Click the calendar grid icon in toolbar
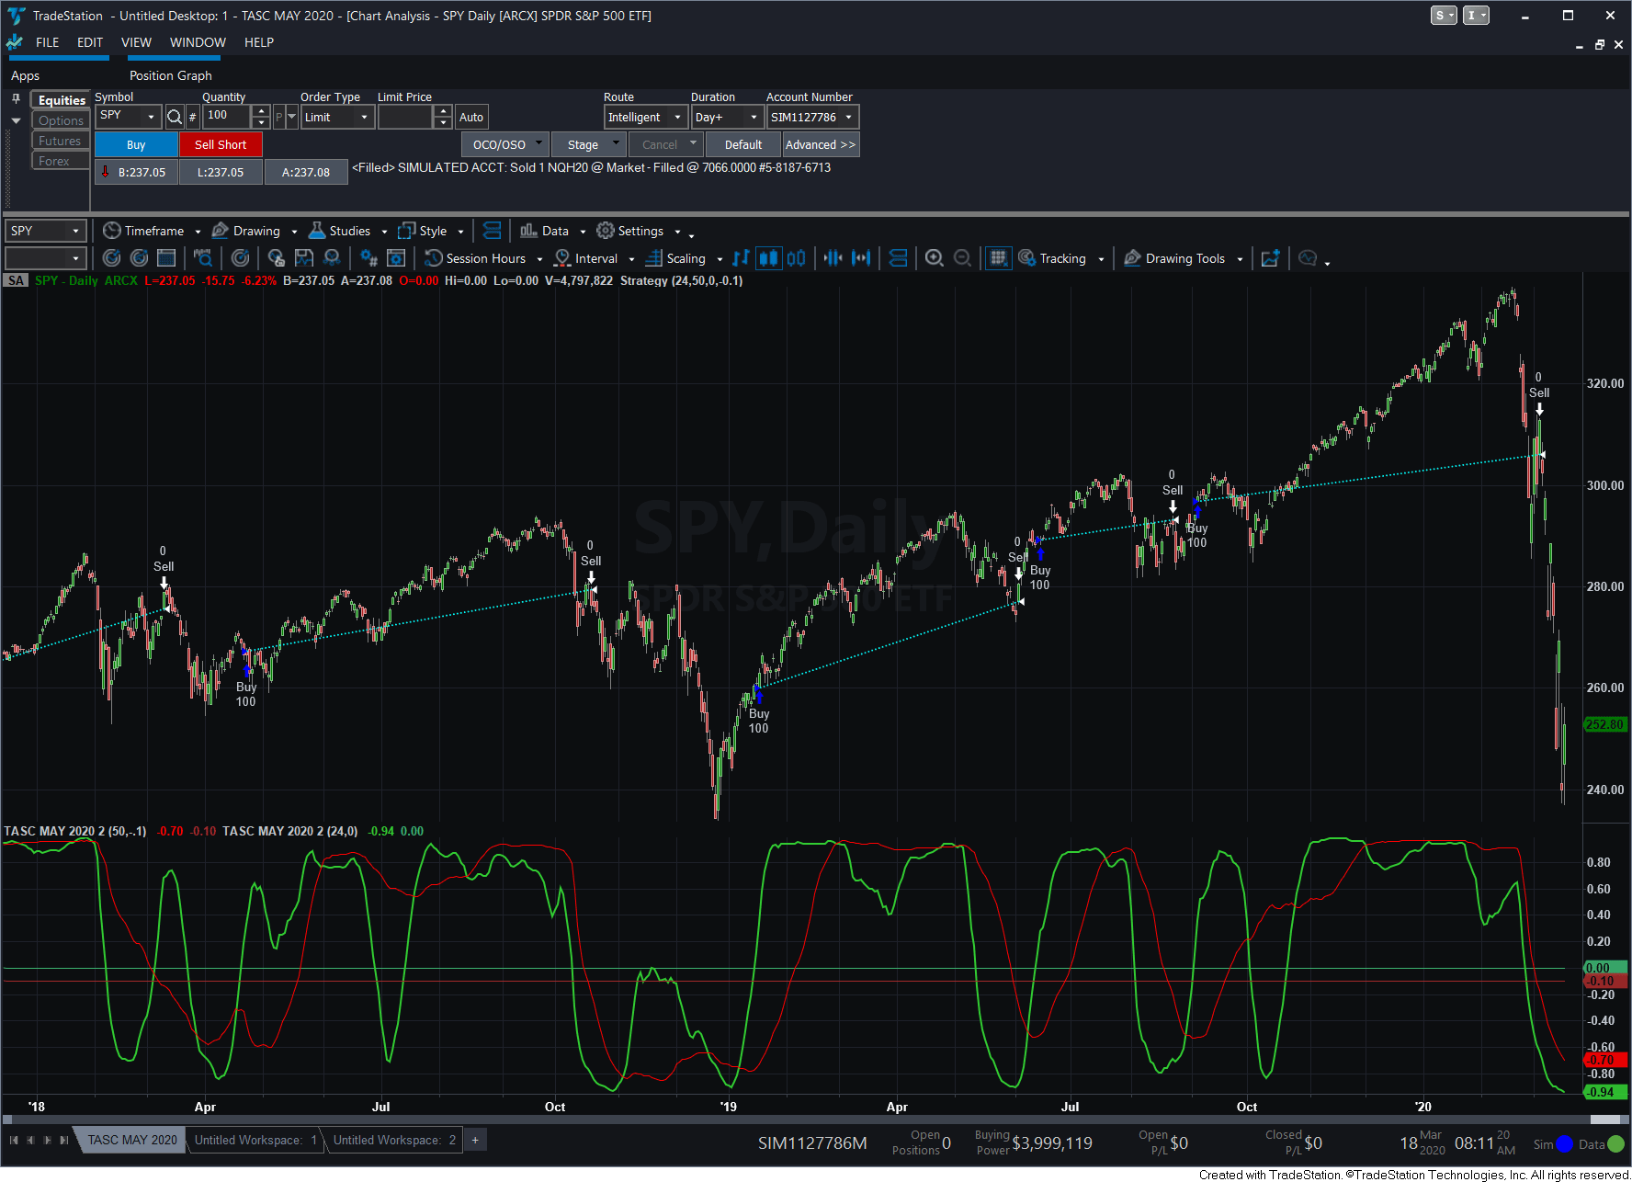The width and height of the screenshot is (1632, 1182). [166, 258]
